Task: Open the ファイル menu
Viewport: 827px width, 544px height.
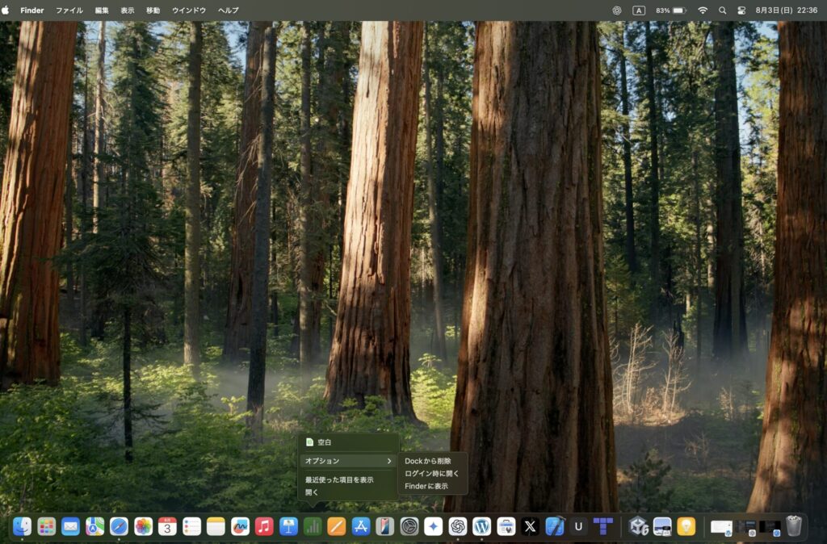Action: pos(69,10)
